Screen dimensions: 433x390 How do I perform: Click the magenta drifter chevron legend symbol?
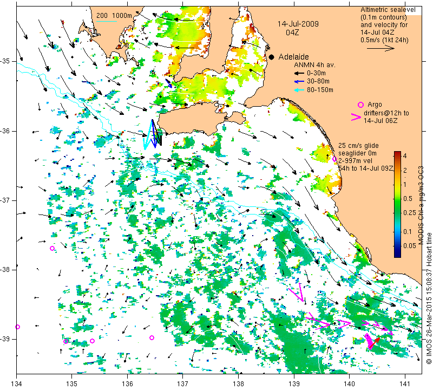tap(356, 117)
